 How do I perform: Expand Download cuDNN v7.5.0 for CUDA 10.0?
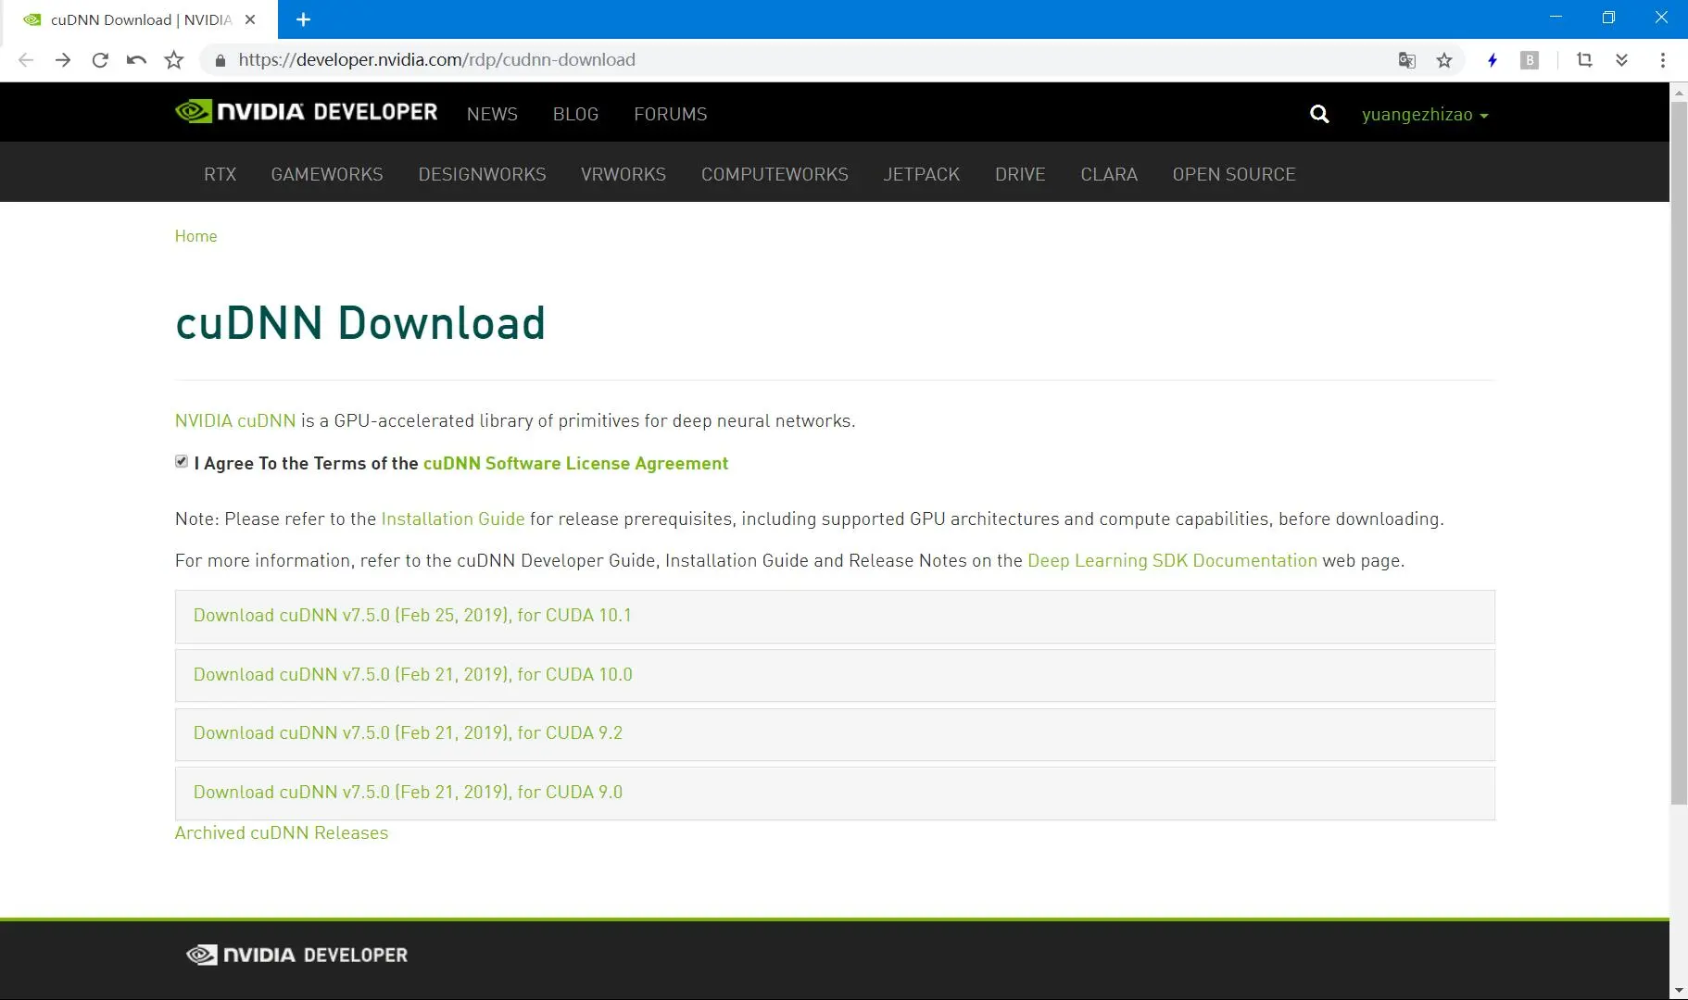(x=835, y=675)
